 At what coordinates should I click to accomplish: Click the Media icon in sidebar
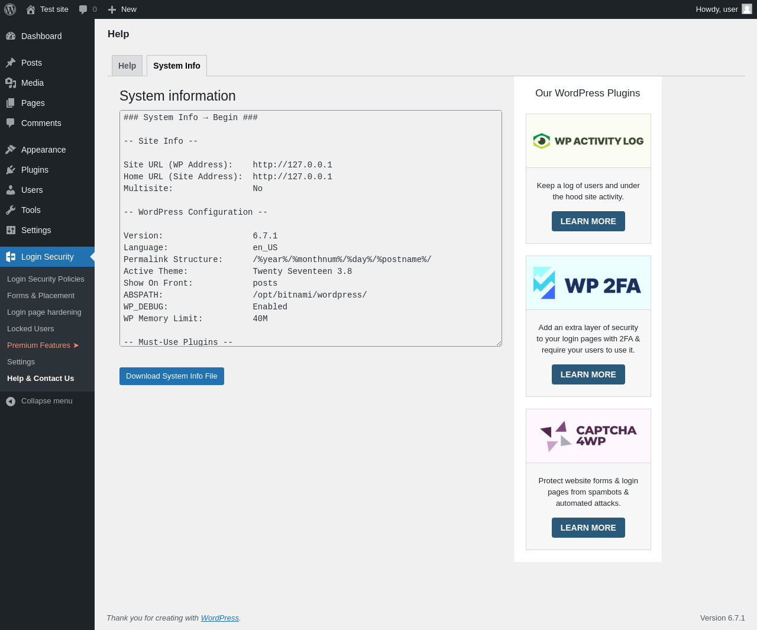point(11,83)
